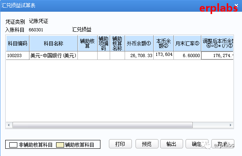The width and height of the screenshot is (242, 156).
Task: Click the horizontal scrollbar thumb
Action: click(x=102, y=125)
